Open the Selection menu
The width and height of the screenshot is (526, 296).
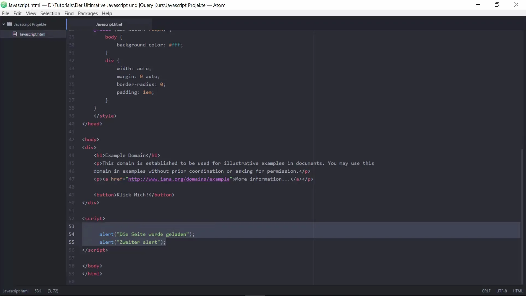pos(50,13)
